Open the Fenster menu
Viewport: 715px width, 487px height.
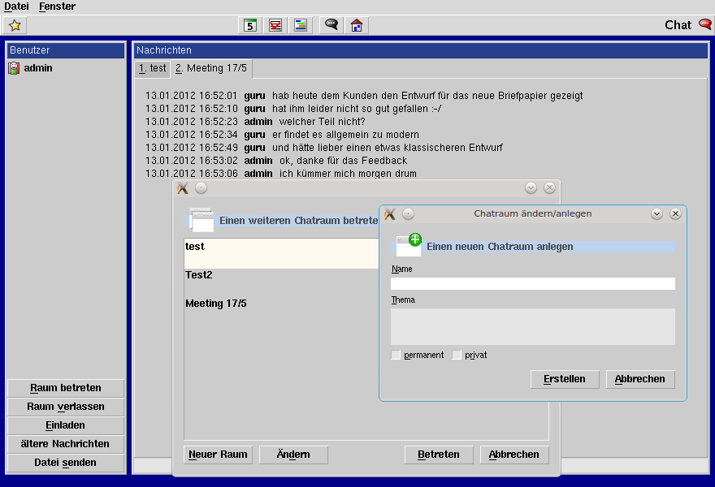57,6
